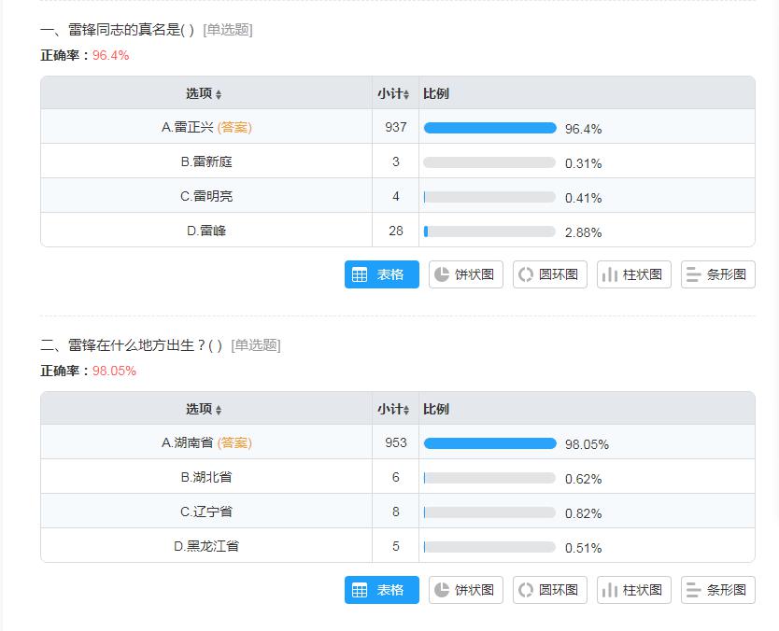Select the row D.雷峰

398,231
